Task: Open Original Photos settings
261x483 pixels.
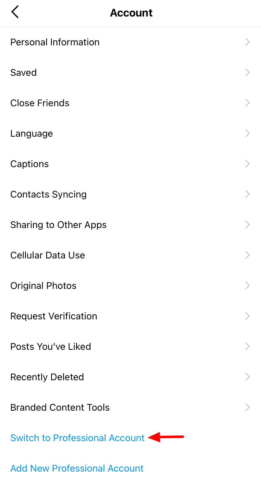Action: point(43,286)
